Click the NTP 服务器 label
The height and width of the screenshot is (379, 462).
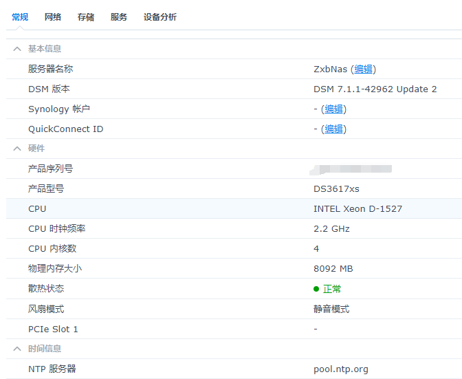(x=52, y=369)
